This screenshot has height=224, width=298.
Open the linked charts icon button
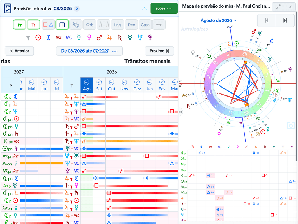point(76,25)
